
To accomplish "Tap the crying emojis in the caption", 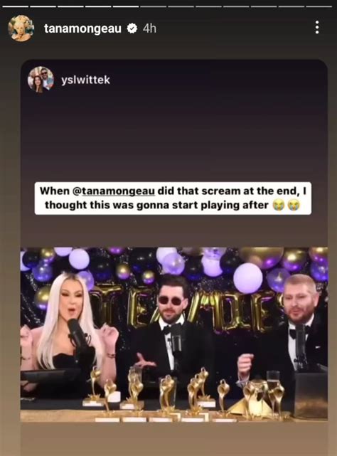I will click(x=286, y=206).
